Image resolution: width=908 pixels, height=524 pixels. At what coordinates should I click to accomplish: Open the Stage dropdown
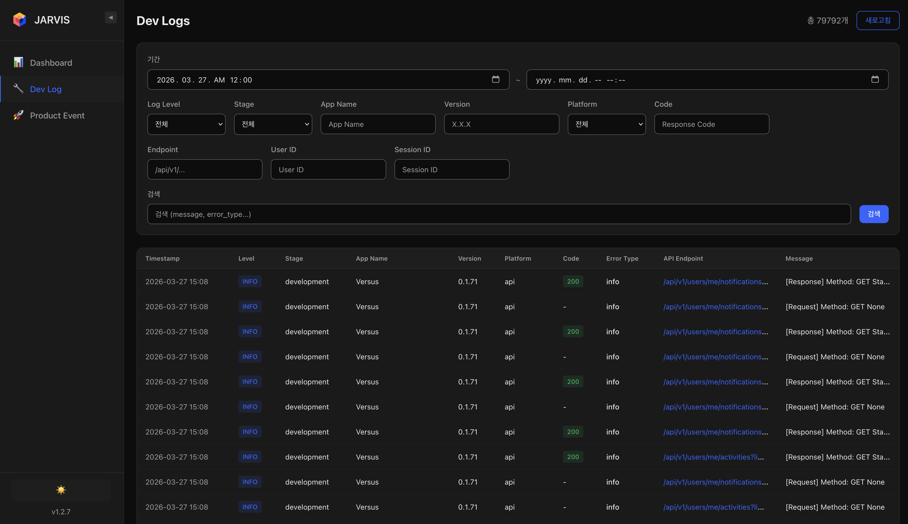(273, 124)
